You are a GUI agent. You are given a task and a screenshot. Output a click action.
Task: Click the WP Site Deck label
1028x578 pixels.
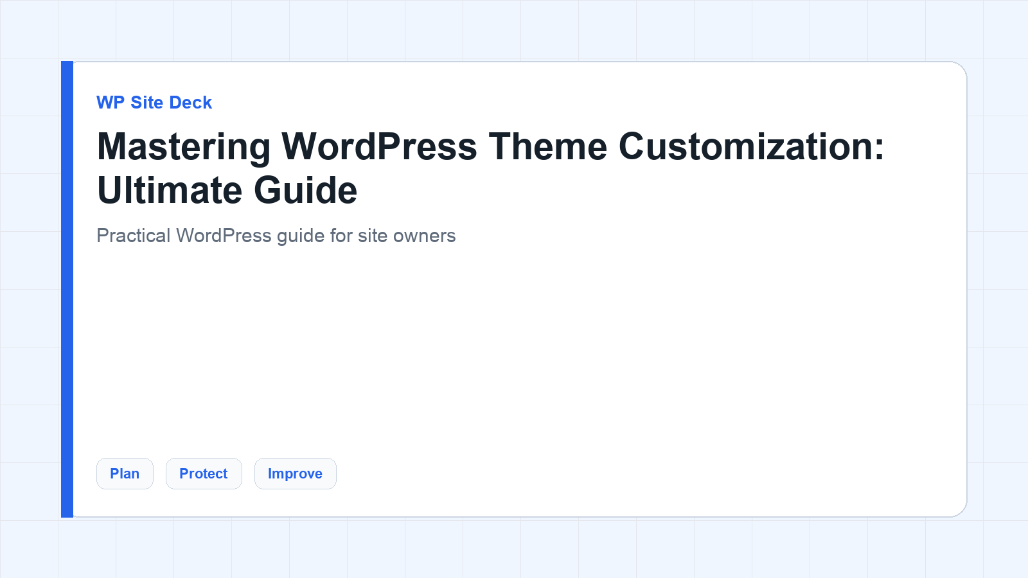154,103
